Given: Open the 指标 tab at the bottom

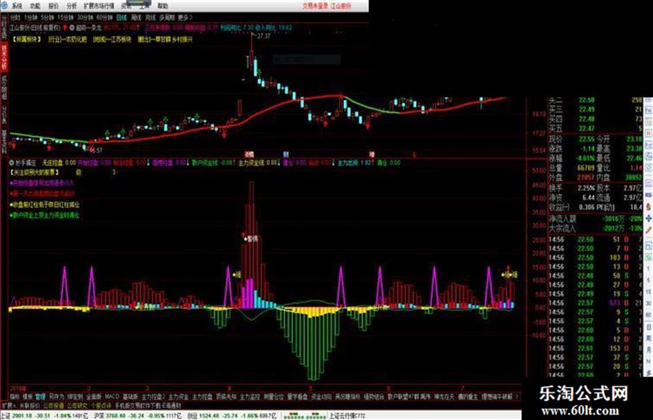Looking at the screenshot, I should click(15, 397).
